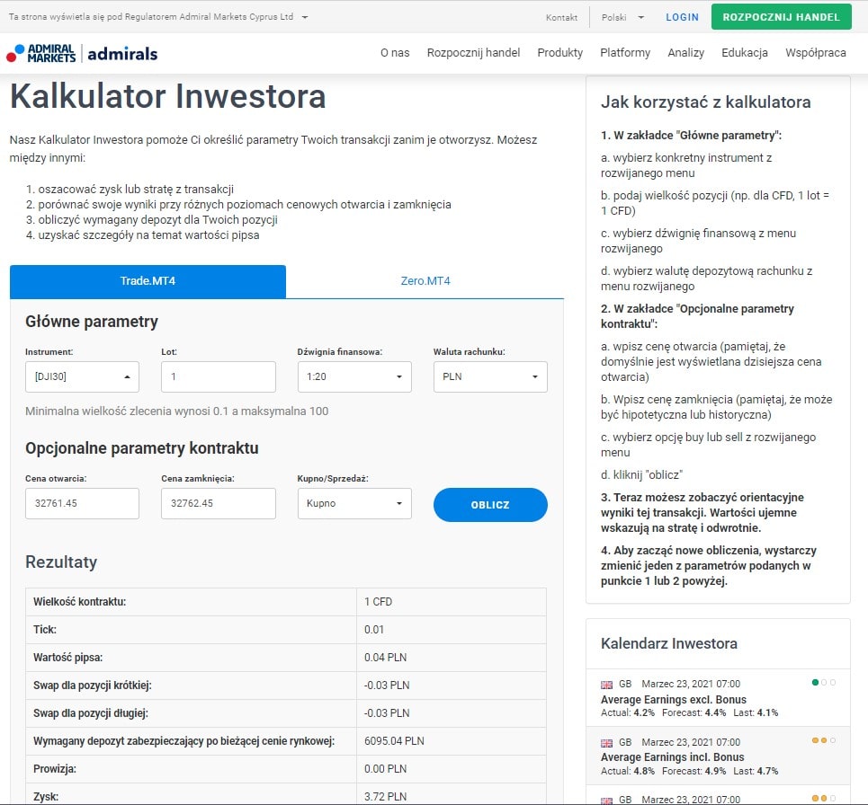Switch to the Zero.MT4 tab
This screenshot has height=805, width=868.
(x=425, y=281)
